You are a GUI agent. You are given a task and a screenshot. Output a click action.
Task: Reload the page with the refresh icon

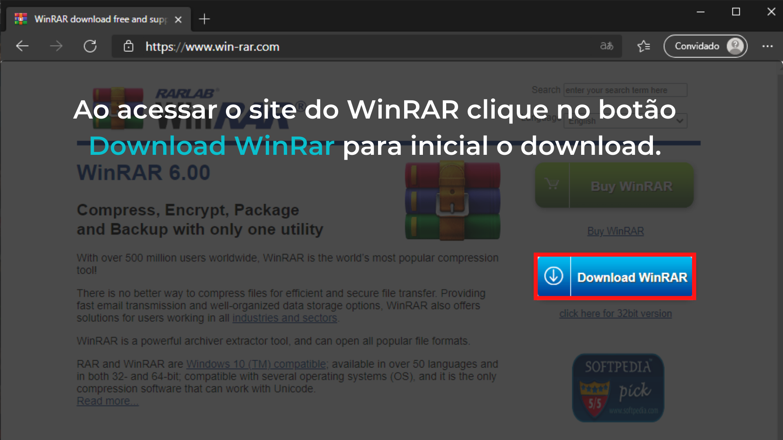(x=90, y=46)
